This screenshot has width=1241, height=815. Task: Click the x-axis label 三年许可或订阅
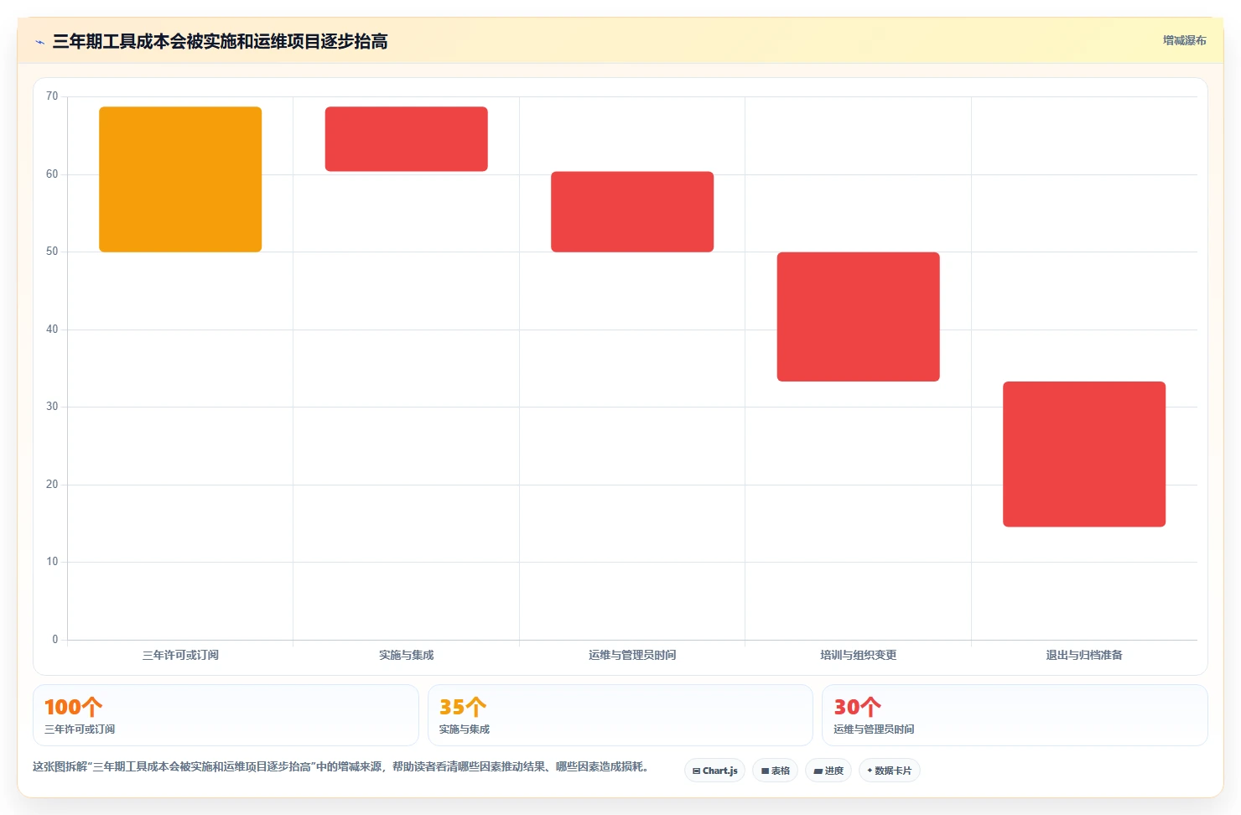(180, 655)
